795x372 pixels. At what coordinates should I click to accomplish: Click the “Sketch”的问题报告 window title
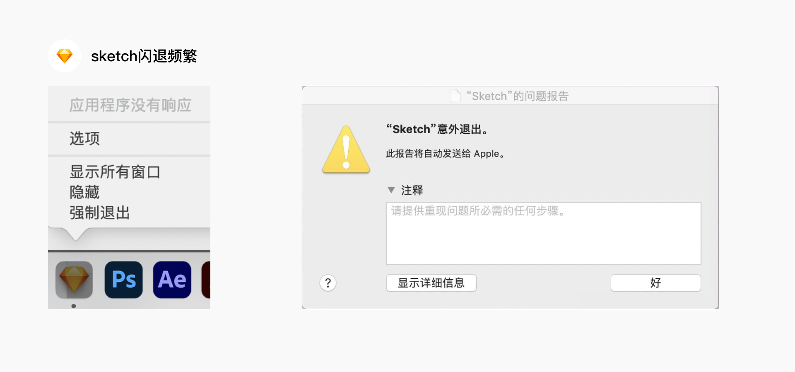point(518,96)
